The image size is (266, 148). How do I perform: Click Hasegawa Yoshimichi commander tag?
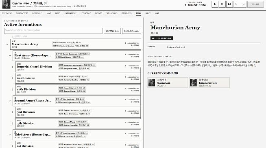(77, 65)
